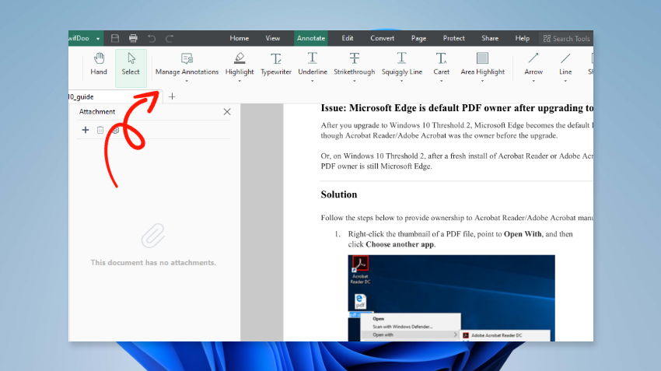Go to the Convert tab
Image resolution: width=661 pixels, height=371 pixels.
(383, 38)
